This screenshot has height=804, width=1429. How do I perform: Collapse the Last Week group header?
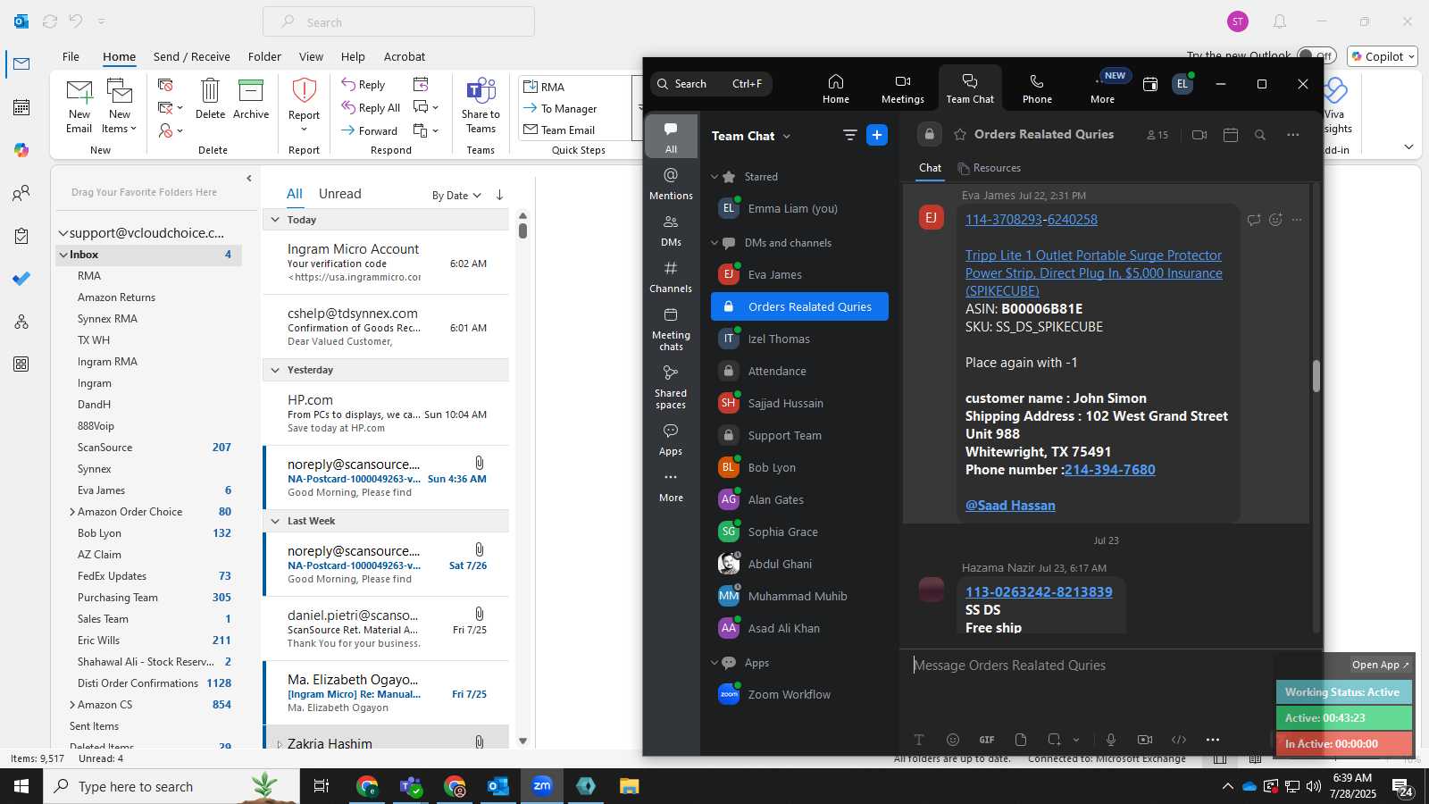(275, 521)
